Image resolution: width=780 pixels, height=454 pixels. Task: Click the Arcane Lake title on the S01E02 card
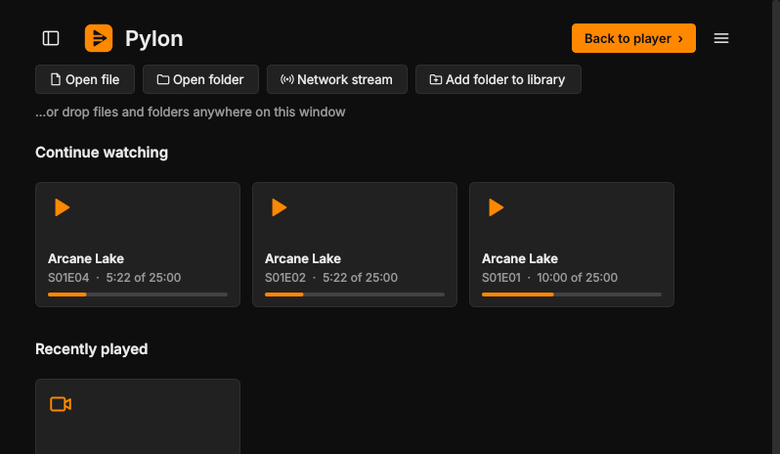point(303,259)
